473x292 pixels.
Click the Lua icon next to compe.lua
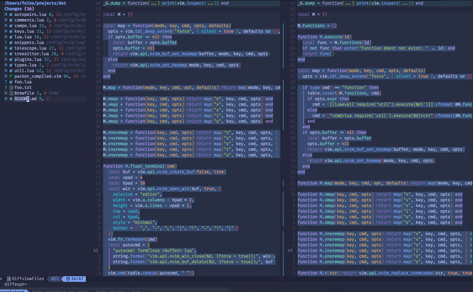11,26
